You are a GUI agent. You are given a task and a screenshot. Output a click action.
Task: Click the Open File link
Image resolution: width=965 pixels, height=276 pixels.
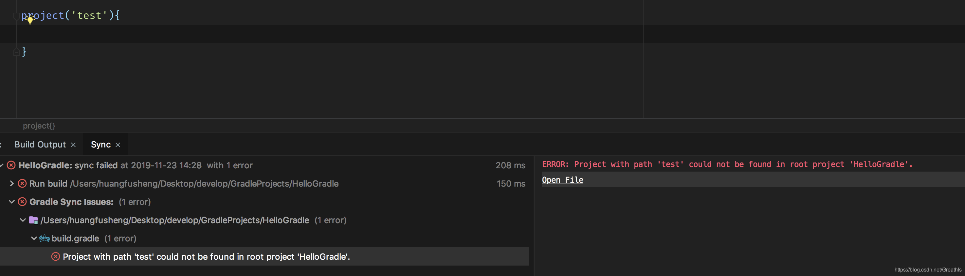tap(562, 180)
